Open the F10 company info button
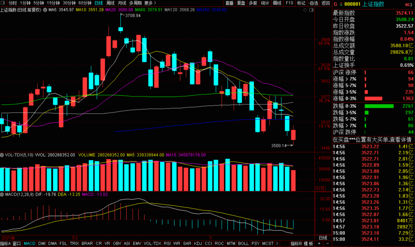 [x=289, y=3]
